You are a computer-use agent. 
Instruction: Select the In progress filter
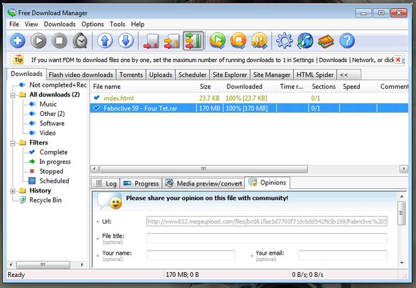pyautogui.click(x=55, y=162)
